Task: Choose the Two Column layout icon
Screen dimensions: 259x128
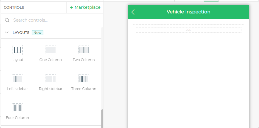Action: (x=84, y=50)
